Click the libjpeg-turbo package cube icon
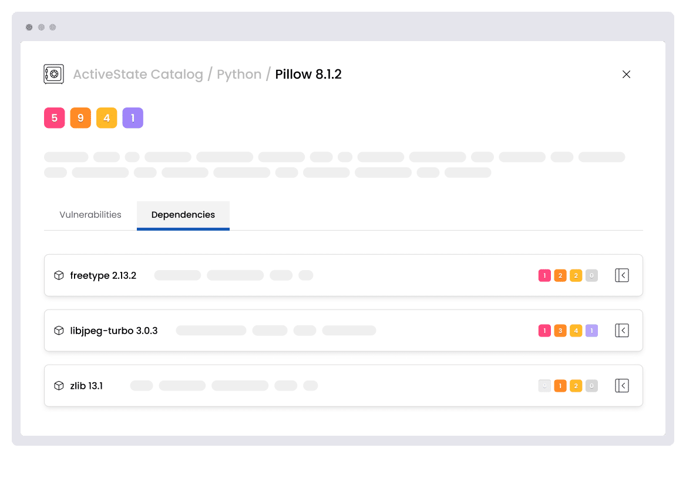686x488 pixels. pyautogui.click(x=59, y=331)
